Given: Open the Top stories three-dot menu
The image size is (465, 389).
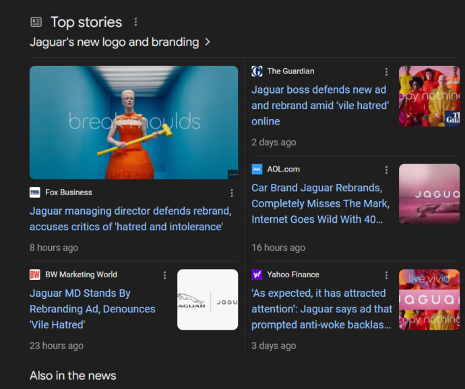Looking at the screenshot, I should click(135, 22).
